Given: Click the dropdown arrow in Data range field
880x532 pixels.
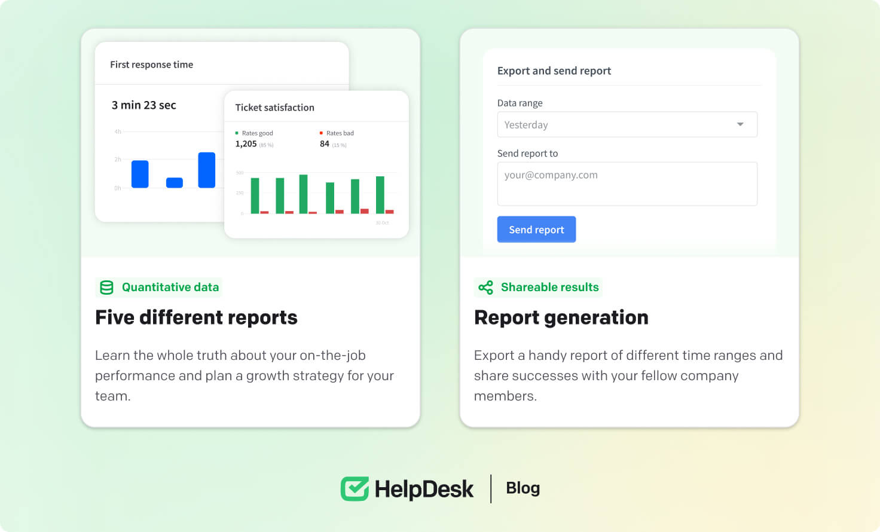Looking at the screenshot, I should (x=740, y=124).
